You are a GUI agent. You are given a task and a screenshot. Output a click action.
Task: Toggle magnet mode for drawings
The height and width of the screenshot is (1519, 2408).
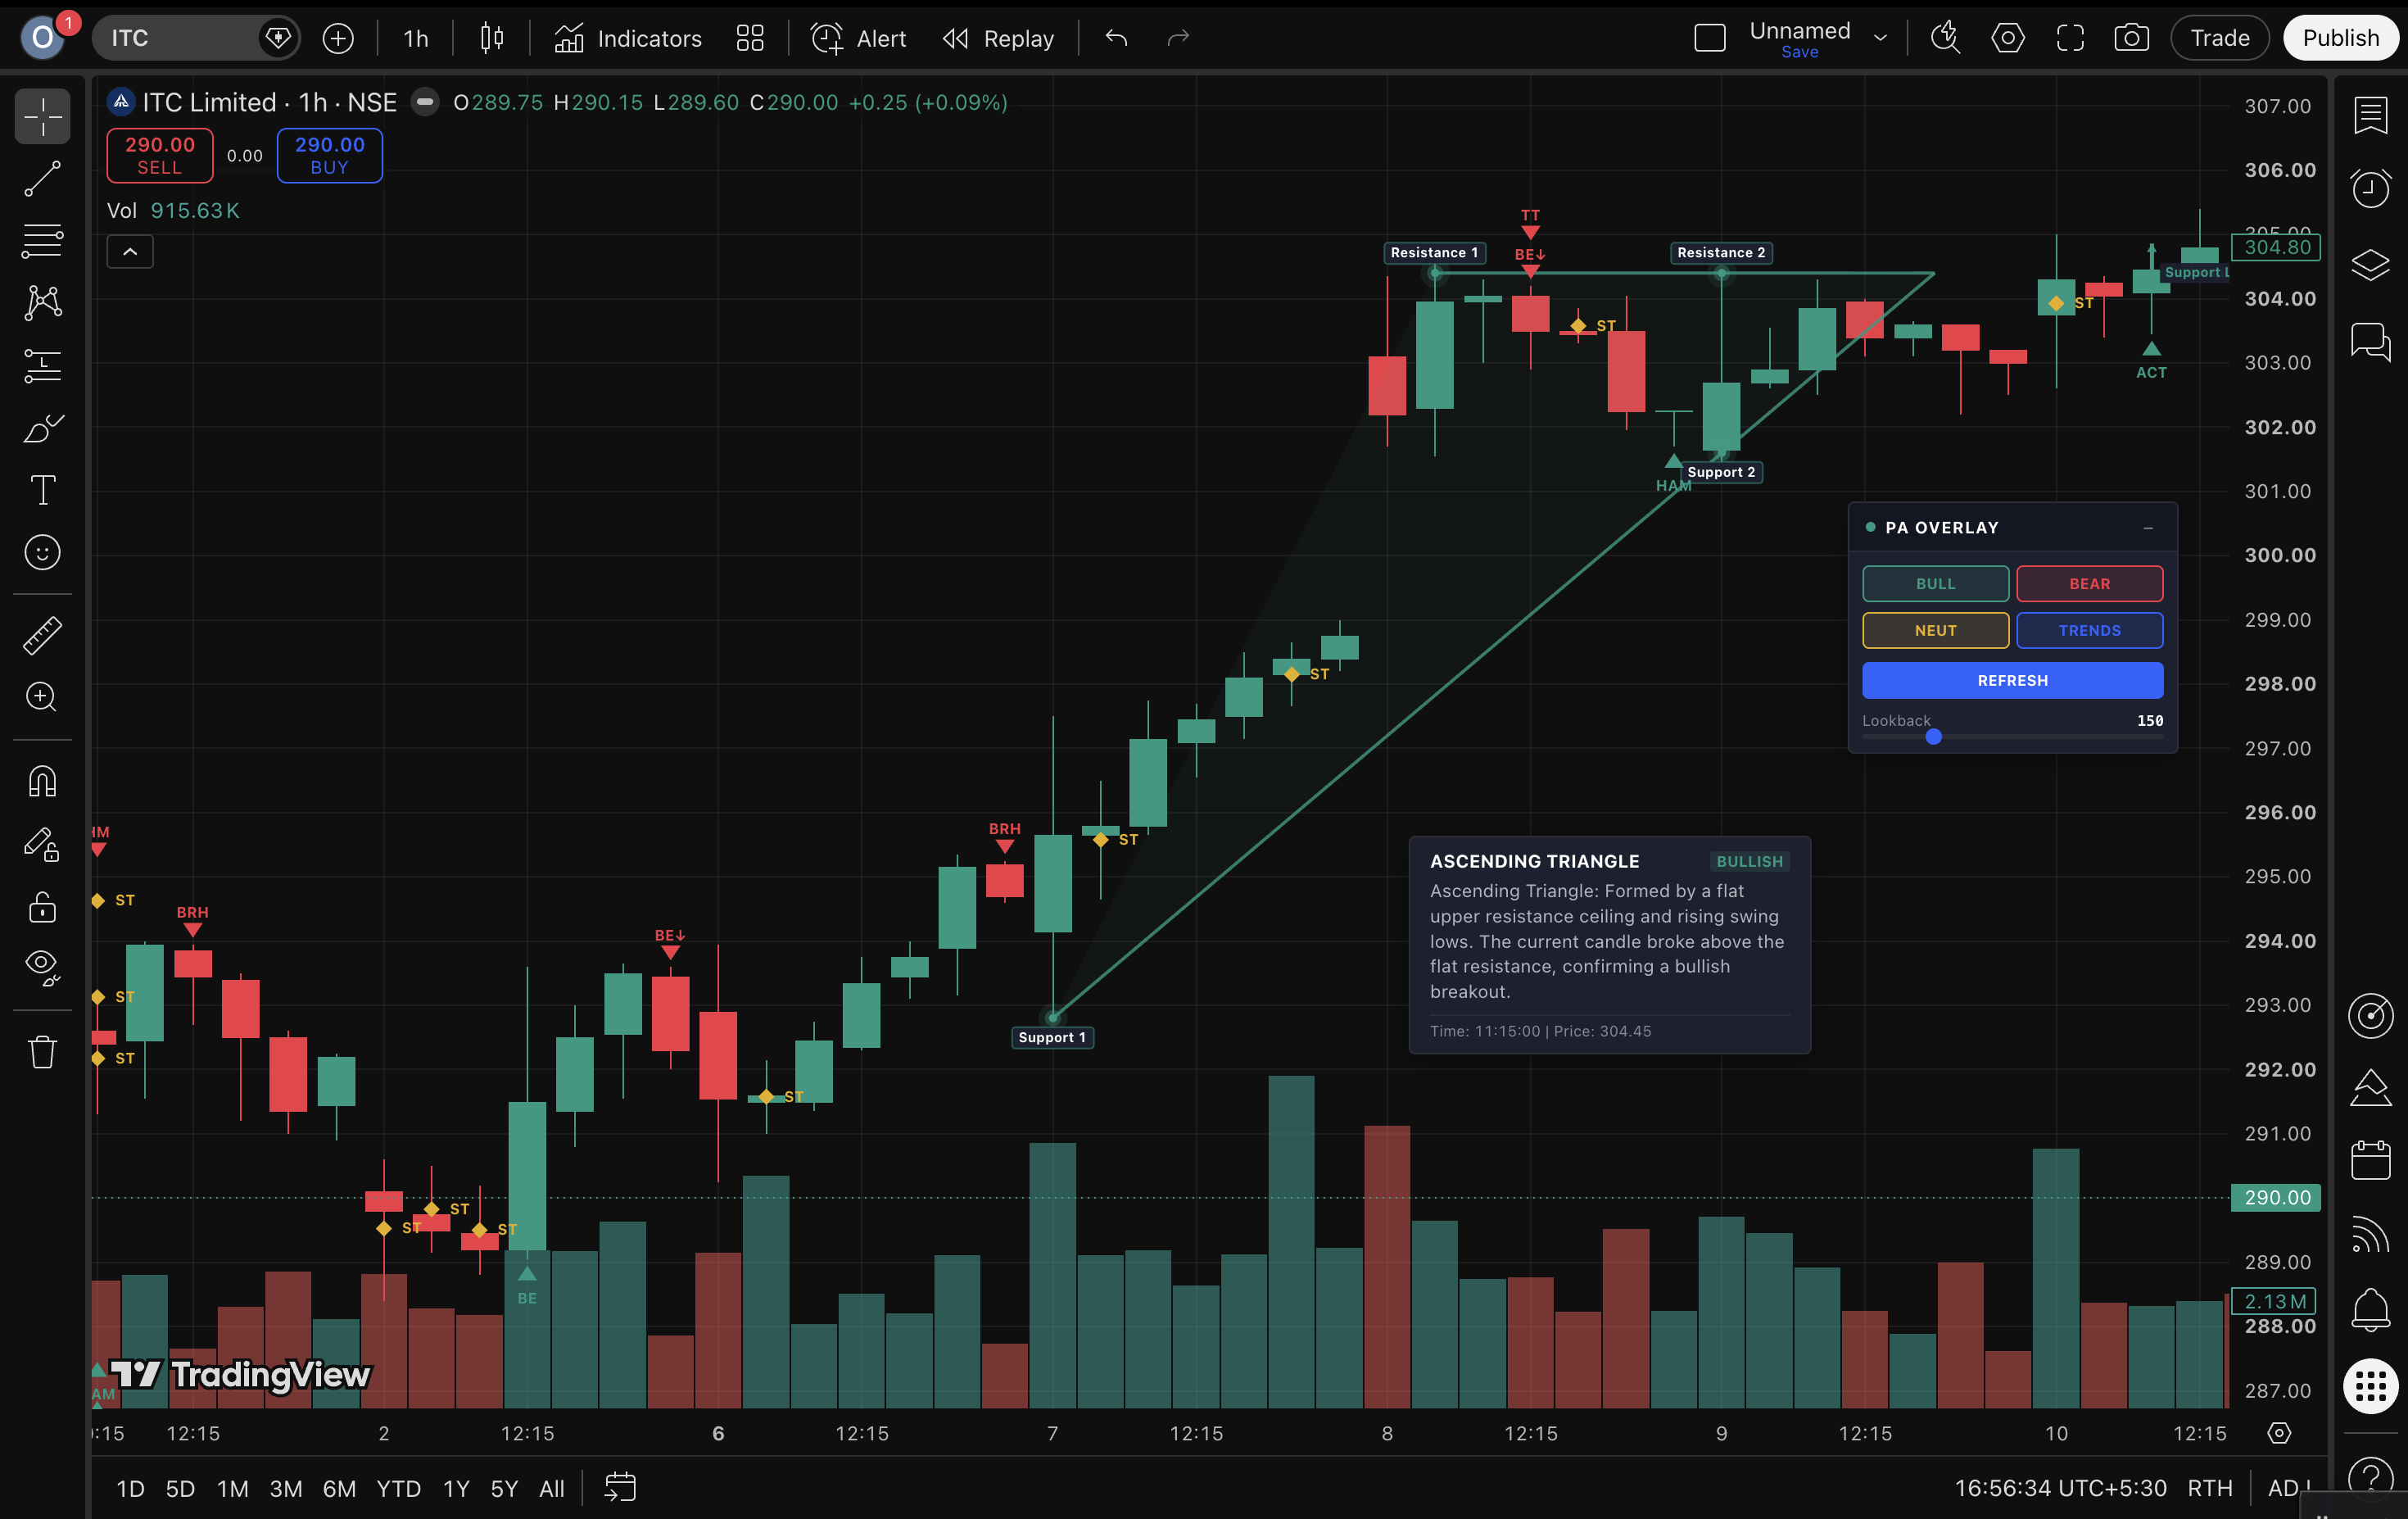click(42, 781)
